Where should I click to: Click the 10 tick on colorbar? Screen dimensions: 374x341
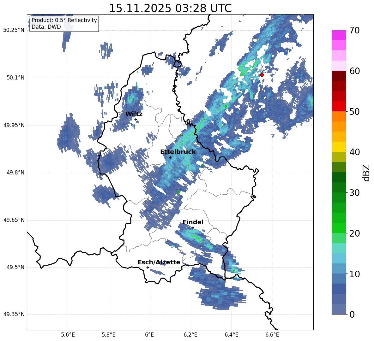coord(354,274)
